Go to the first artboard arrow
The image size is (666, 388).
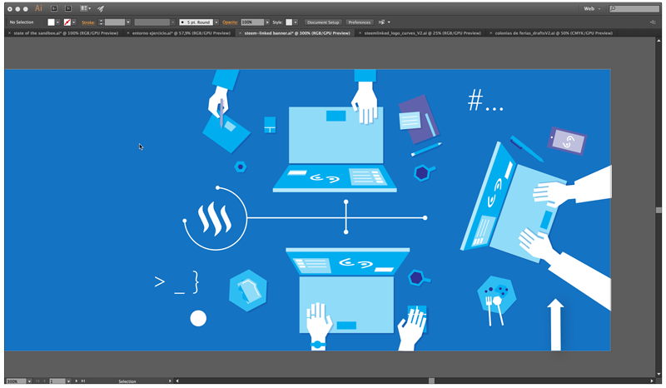click(x=37, y=381)
